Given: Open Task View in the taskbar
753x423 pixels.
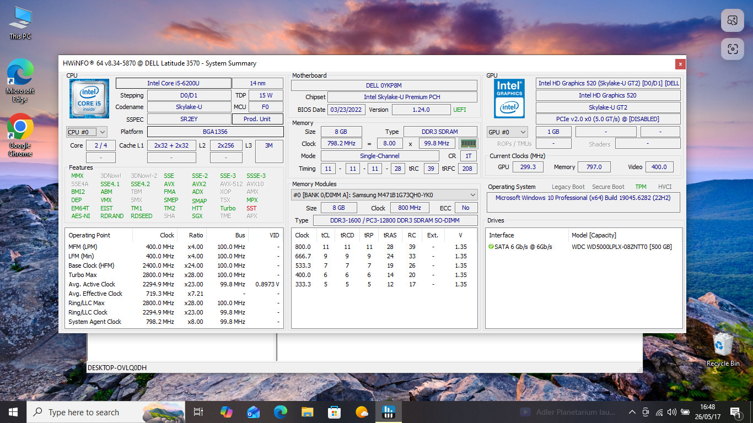Looking at the screenshot, I should (x=198, y=412).
